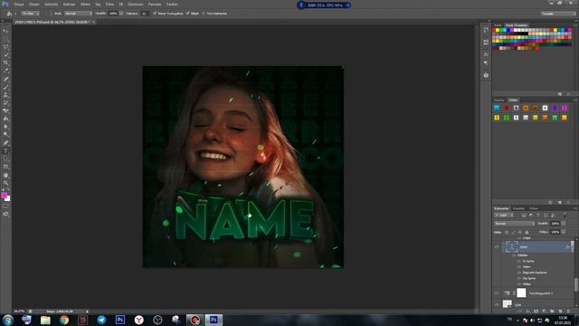Viewport: 579px width, 326px height.
Task: Select the Rectangular Marquee tool
Action: point(5,39)
